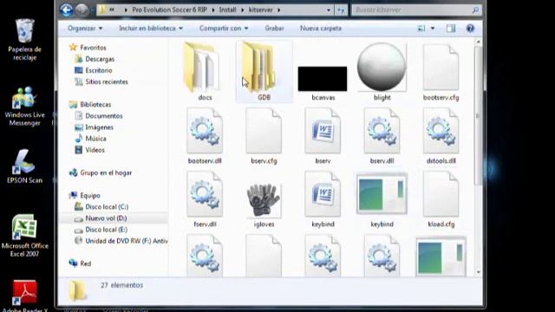Viewport: 555px width, 312px height.
Task: Select Windows Live Messenger desktop shortcut
Action: coord(24,106)
